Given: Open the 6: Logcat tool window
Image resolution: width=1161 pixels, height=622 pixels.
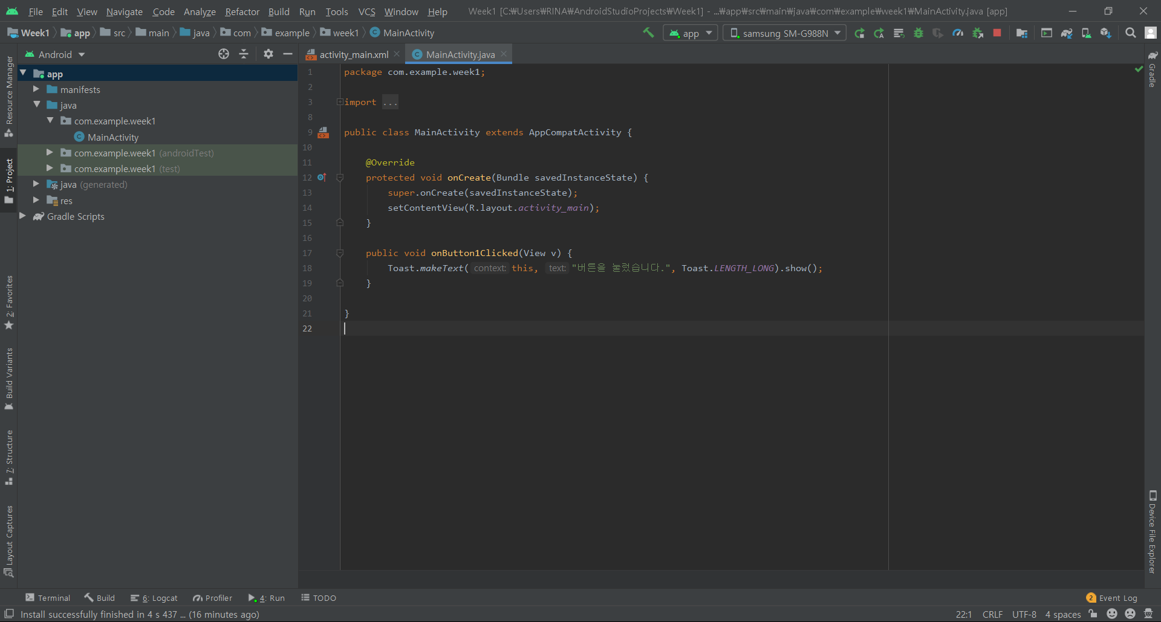Looking at the screenshot, I should [x=154, y=598].
